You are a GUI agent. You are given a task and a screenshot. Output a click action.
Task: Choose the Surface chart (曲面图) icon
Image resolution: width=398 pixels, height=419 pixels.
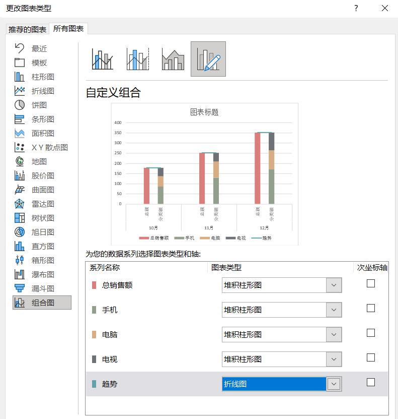20,190
